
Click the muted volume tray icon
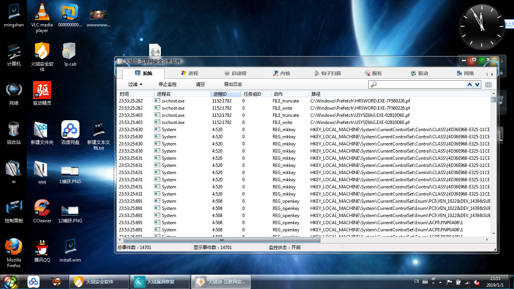click(476, 282)
